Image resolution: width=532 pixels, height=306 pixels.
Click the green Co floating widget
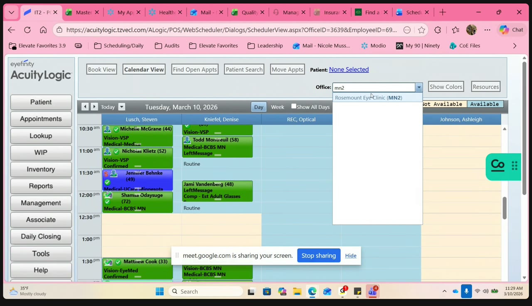click(x=498, y=166)
